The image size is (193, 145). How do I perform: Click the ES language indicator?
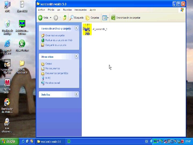[x=146, y=142]
